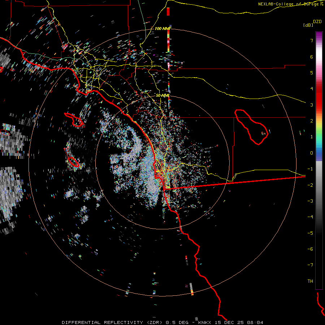Select the -3 dB scale value
325x325 pixels.
click(x=310, y=201)
